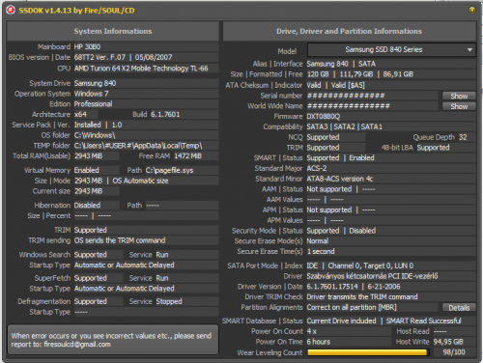Screen dimensions: 483x363
Task: Select Free RAM value 1472 MB
Action: 187,156
